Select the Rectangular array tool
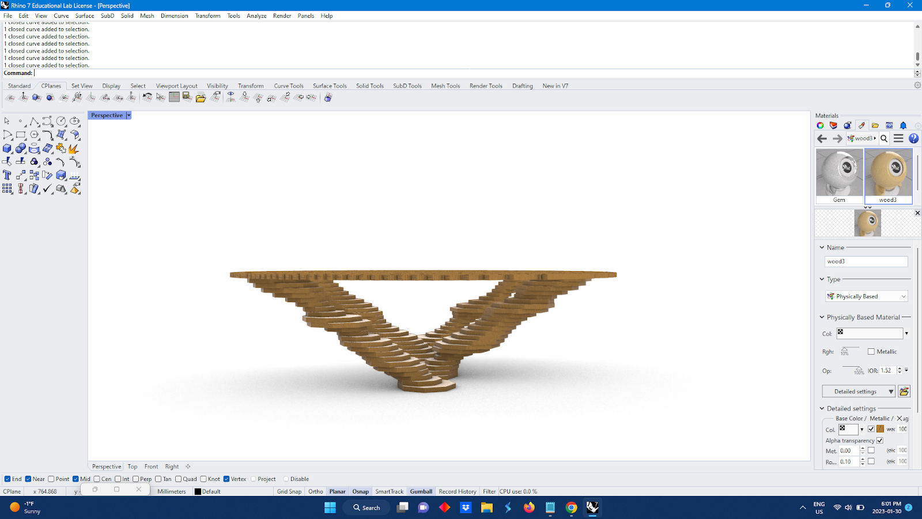This screenshot has width=922, height=519. coord(7,189)
